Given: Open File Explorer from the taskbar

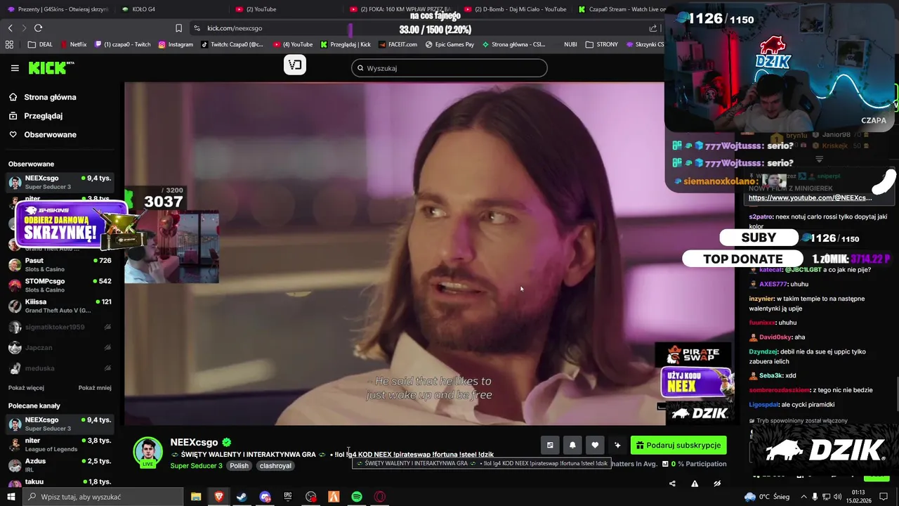Looking at the screenshot, I should tap(196, 497).
